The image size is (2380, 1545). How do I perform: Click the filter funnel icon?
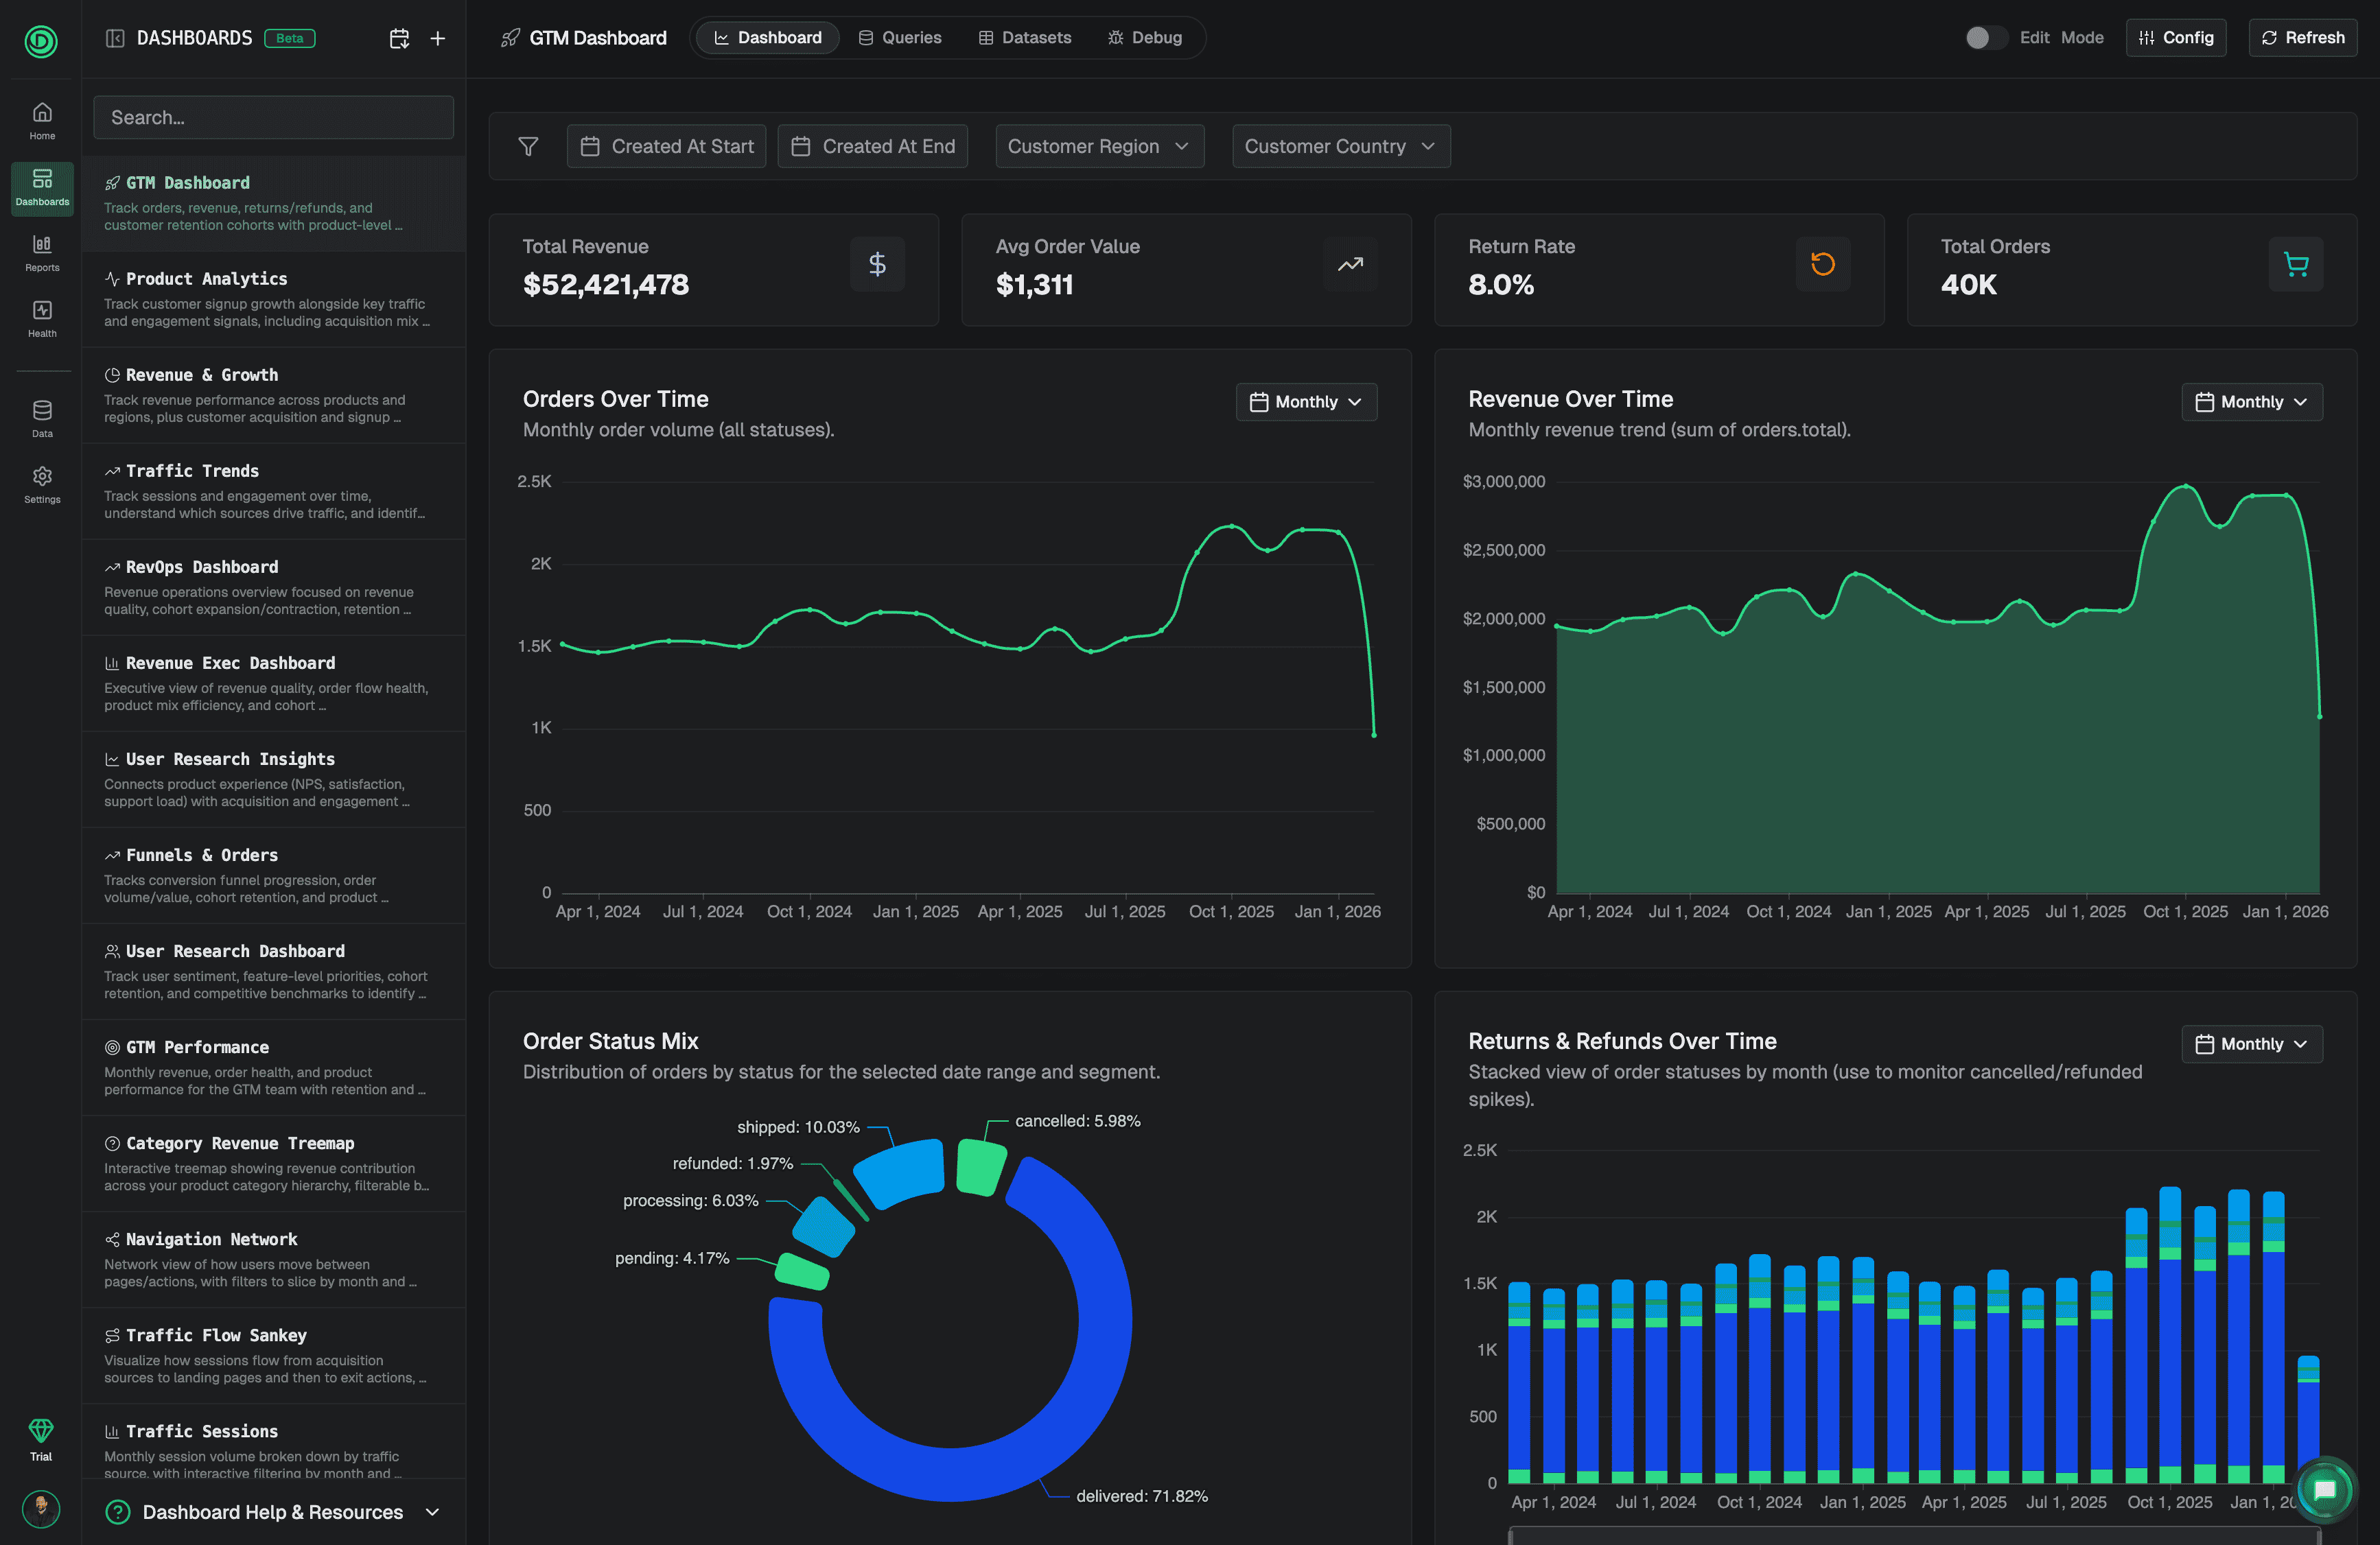click(528, 146)
